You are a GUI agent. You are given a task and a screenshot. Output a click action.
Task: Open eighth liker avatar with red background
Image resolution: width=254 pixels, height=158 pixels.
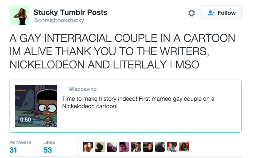[172, 147]
